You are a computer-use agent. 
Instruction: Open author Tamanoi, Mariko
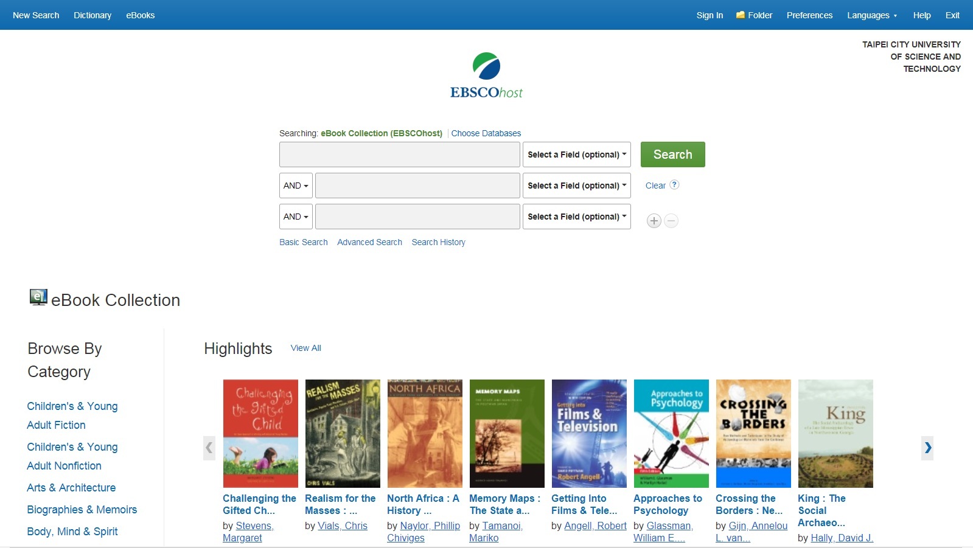point(496,532)
